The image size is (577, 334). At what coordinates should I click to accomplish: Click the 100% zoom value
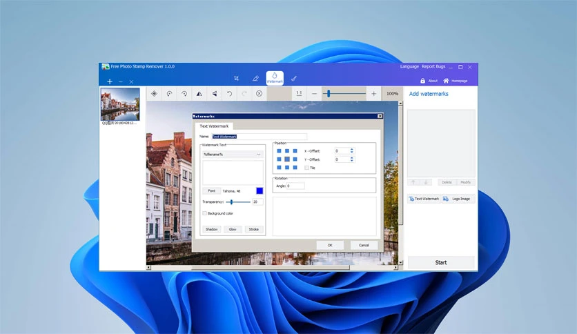(392, 94)
